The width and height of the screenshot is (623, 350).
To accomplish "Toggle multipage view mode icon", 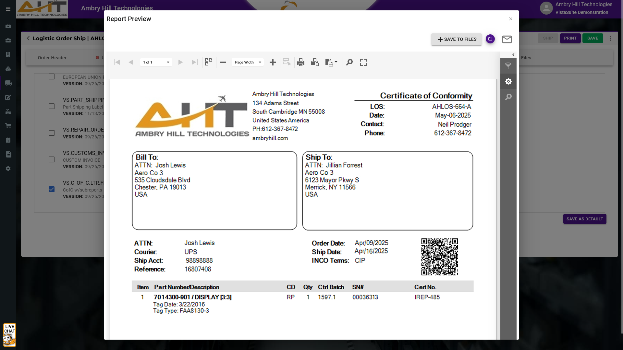I will pyautogui.click(x=208, y=62).
